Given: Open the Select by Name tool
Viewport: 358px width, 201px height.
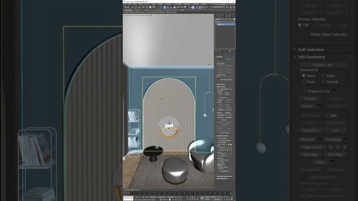Looking at the screenshot, I should (154, 7).
